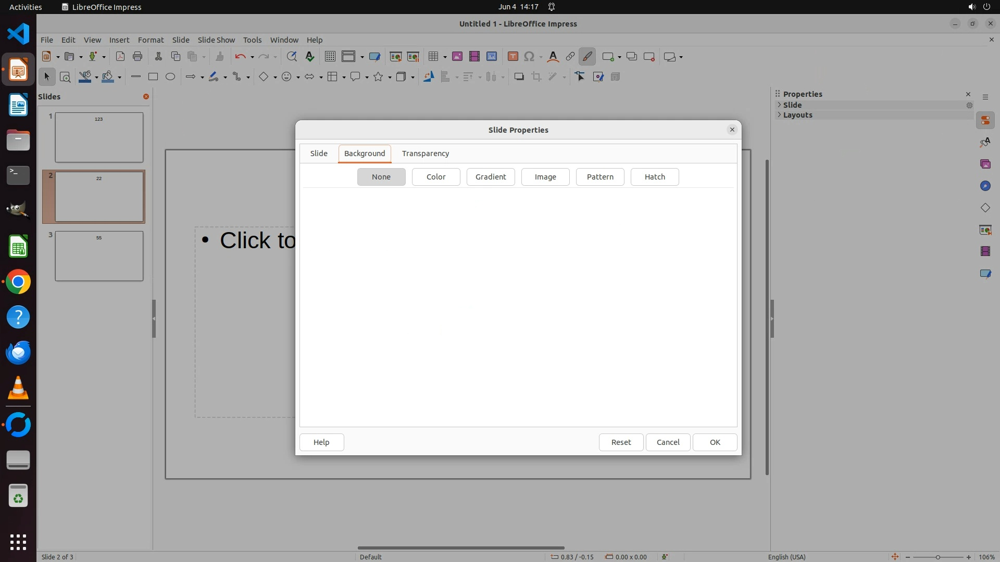Expand the Layouts section in Properties
This screenshot has width=1000, height=562.
point(780,115)
